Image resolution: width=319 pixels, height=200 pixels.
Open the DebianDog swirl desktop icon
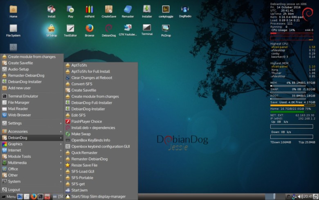[109, 31]
